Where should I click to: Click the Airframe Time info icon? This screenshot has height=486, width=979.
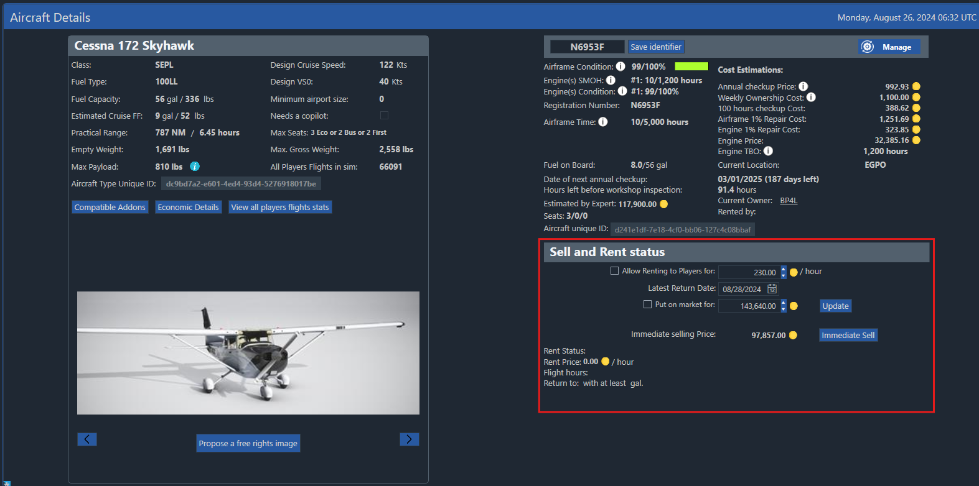tap(603, 122)
